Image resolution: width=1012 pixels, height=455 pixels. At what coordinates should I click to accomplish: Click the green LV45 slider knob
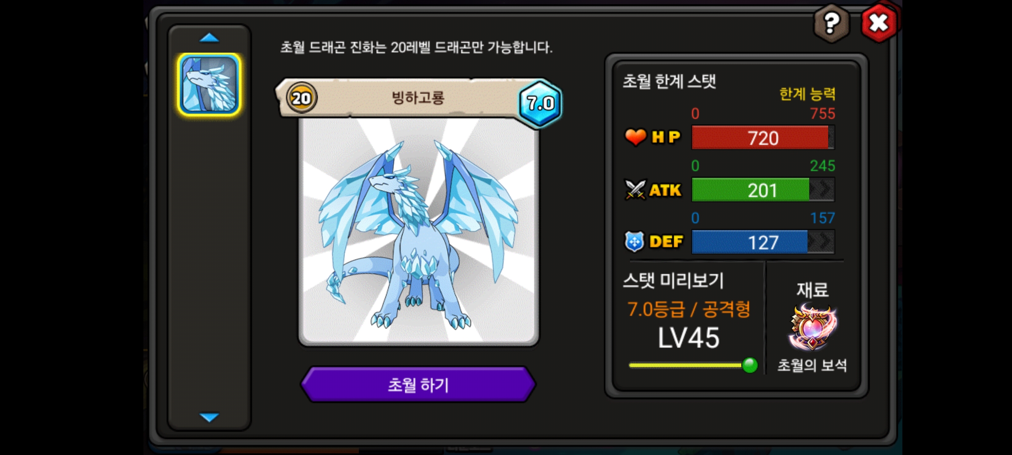(x=750, y=365)
